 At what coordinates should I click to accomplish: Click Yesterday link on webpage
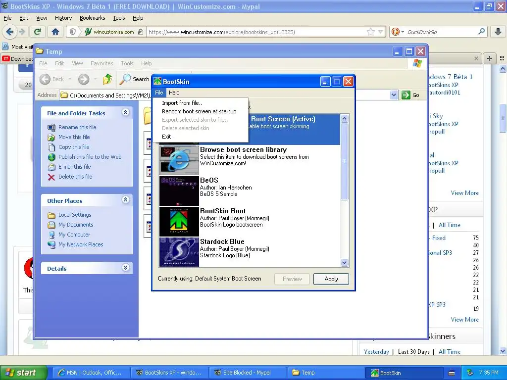pyautogui.click(x=376, y=352)
